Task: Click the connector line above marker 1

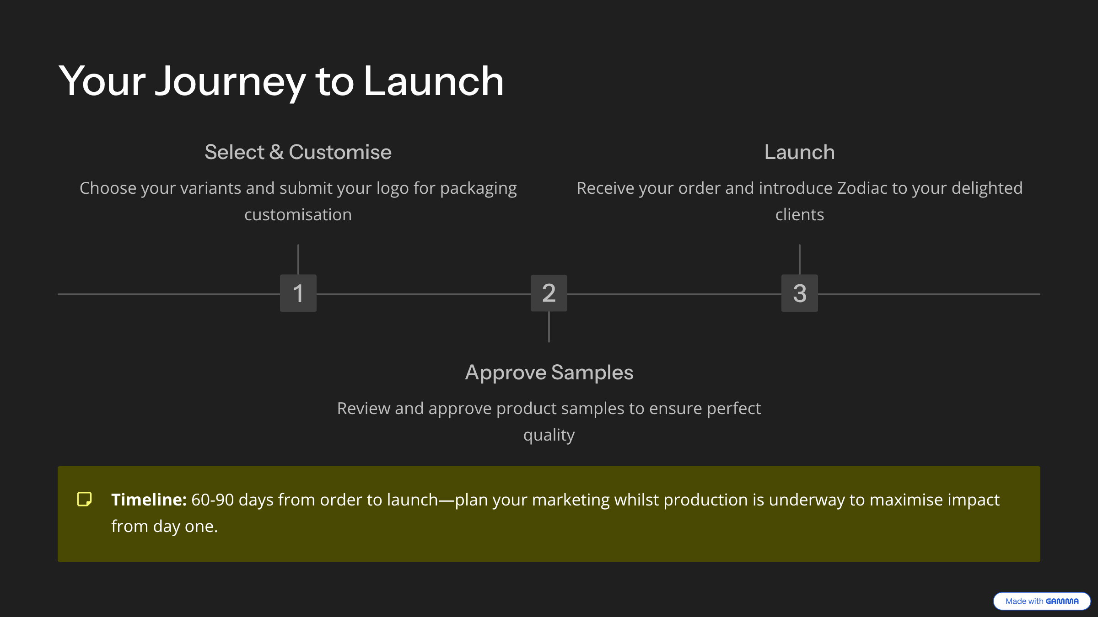Action: [298, 259]
